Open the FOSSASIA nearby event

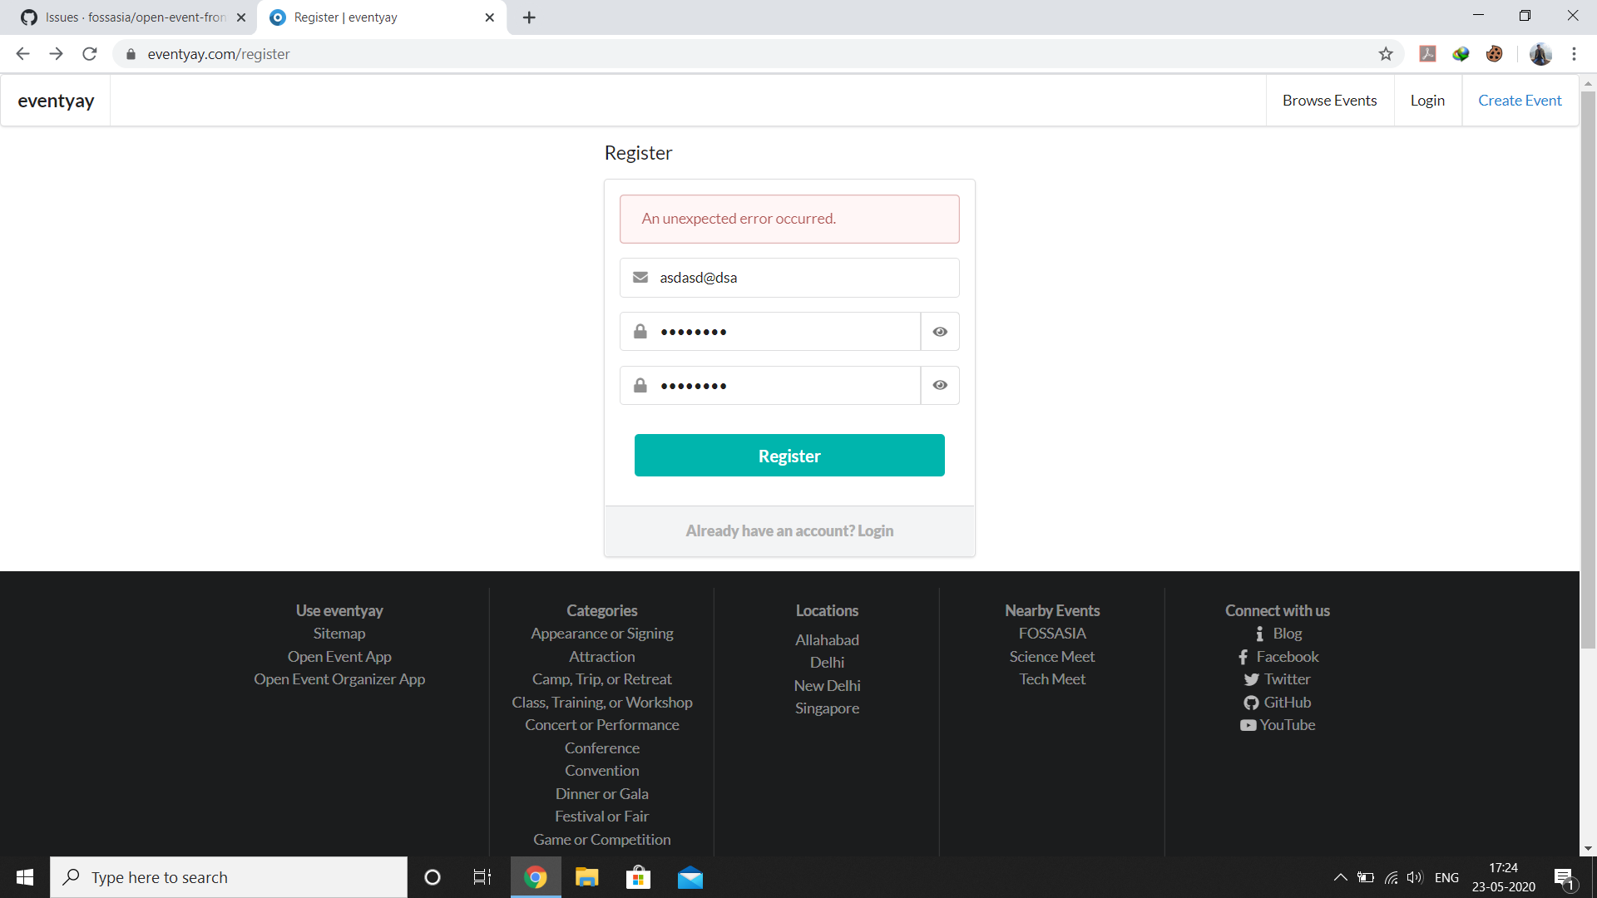click(x=1052, y=634)
